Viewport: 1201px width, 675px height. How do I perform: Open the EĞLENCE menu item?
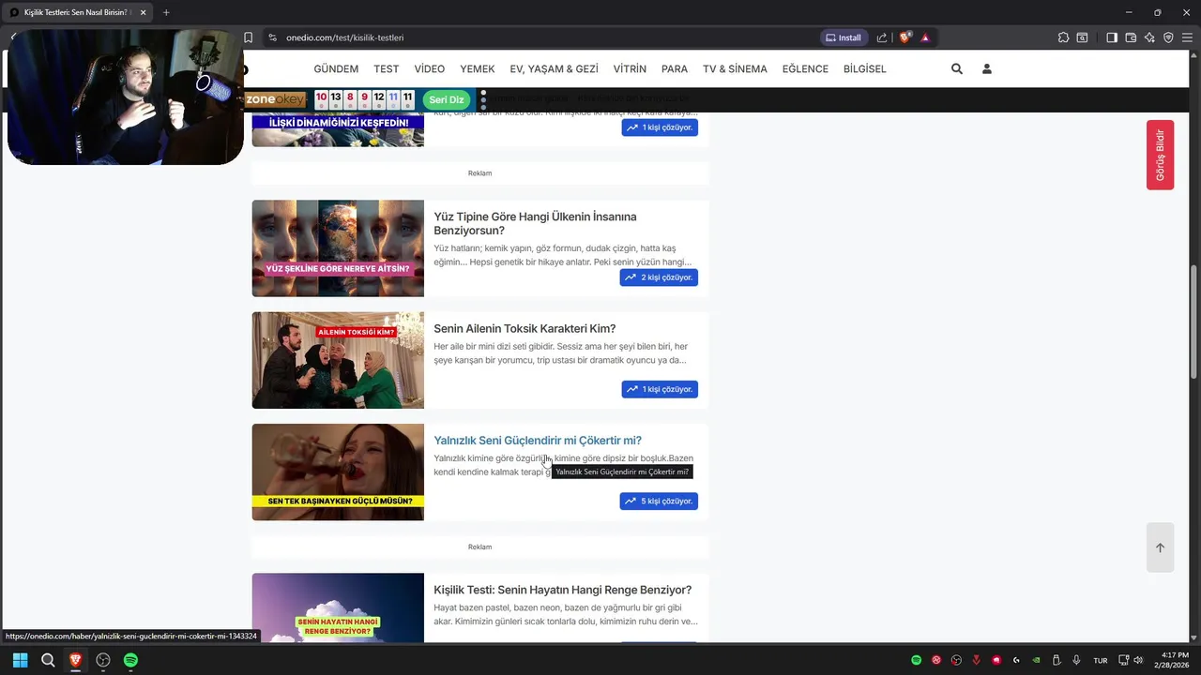coord(805,68)
